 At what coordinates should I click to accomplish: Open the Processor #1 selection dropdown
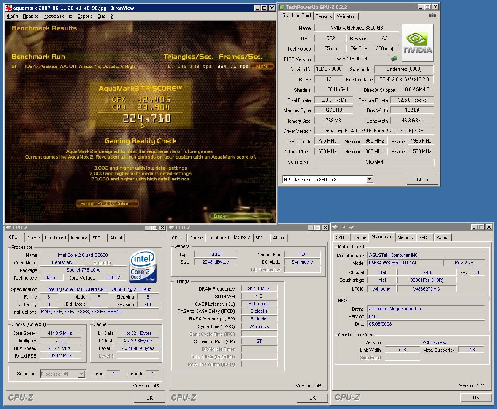(82, 374)
